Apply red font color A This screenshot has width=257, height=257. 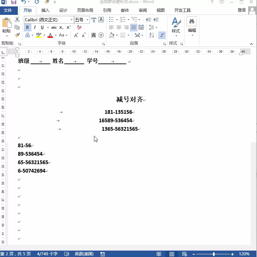click(50, 35)
